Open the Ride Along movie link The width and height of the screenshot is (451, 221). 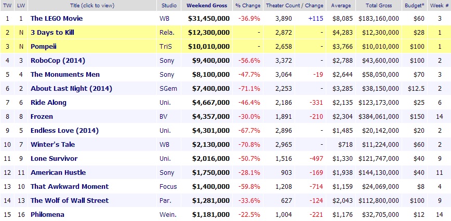point(49,102)
